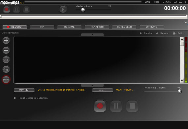
Task: Click the small record button in top toolbar
Action: 7,9
